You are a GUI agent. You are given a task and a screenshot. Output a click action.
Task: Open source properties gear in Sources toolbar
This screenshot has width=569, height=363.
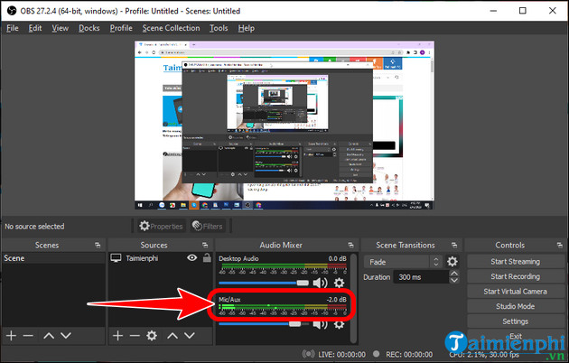152,335
